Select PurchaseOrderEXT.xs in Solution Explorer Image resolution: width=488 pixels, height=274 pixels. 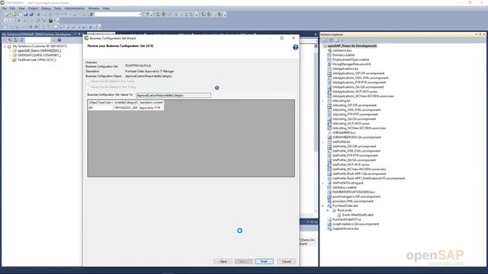pyautogui.click(x=346, y=220)
